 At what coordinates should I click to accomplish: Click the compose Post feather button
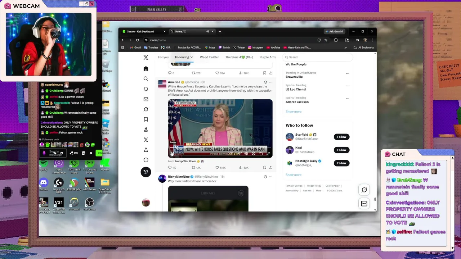(x=146, y=172)
